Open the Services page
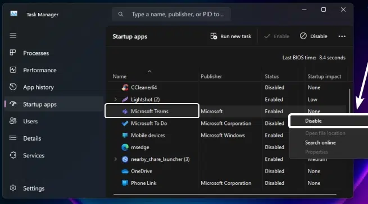Screen dimensions: 368x204 pos(54,155)
